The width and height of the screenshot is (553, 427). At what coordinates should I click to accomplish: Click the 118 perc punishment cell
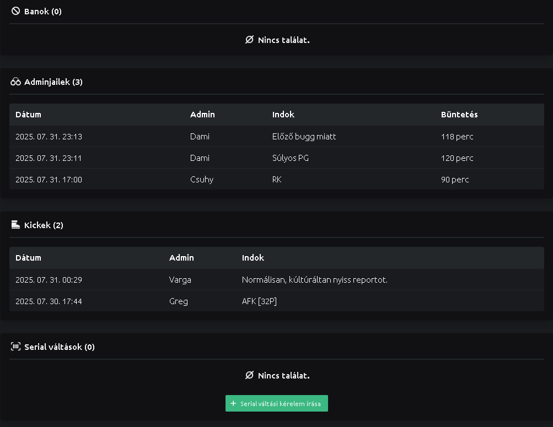pyautogui.click(x=457, y=137)
